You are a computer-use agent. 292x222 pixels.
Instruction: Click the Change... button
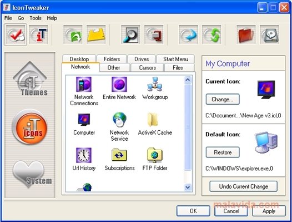coord(223,100)
